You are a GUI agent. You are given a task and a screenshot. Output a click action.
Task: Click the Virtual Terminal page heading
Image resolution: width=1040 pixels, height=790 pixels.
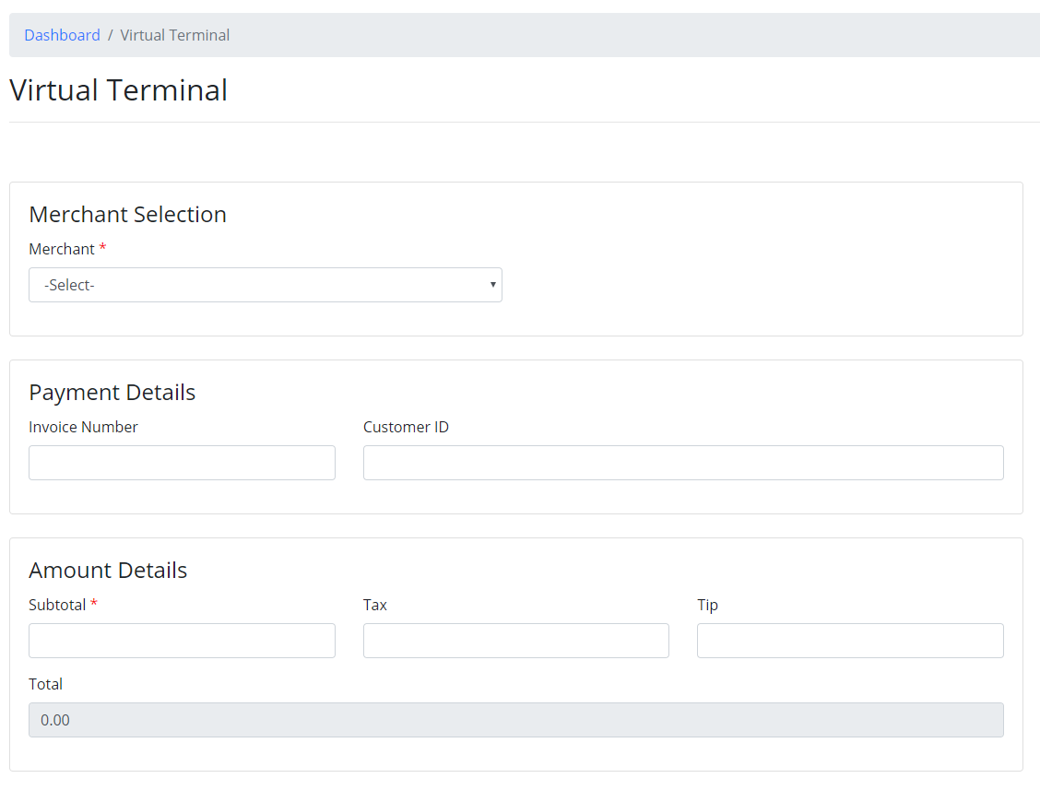pos(119,90)
